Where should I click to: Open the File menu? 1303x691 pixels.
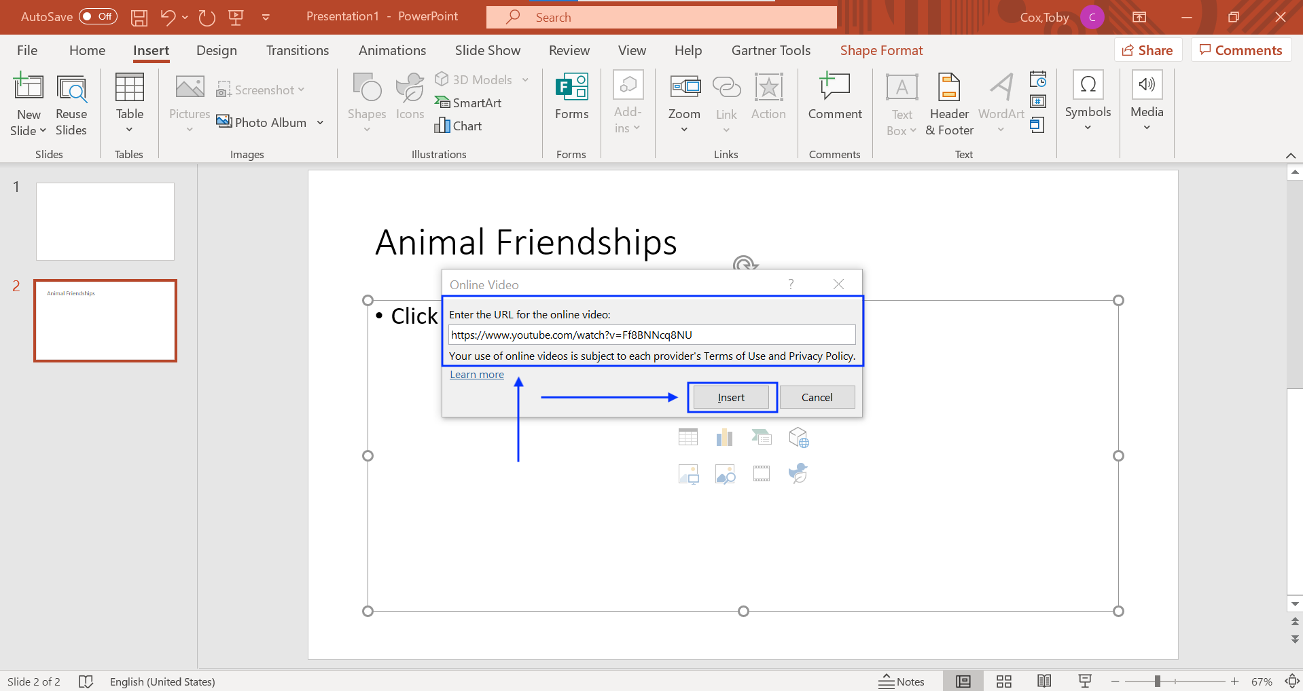(x=27, y=50)
